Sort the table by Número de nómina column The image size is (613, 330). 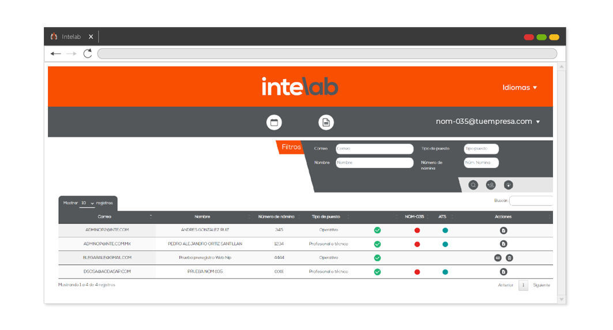point(276,217)
